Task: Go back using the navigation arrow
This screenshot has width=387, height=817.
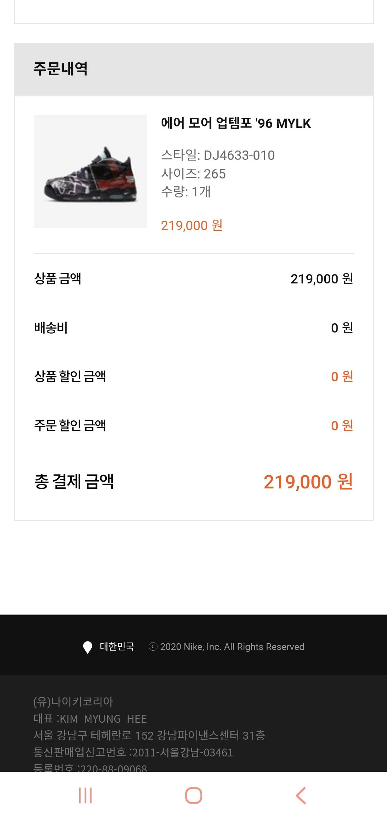Action: click(301, 795)
